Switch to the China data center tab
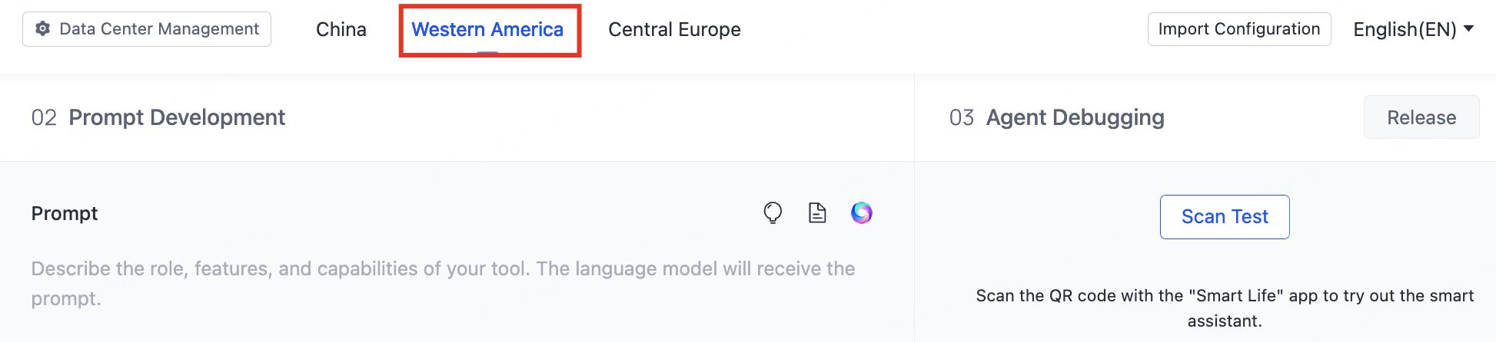This screenshot has height=342, width=1496. (x=341, y=29)
